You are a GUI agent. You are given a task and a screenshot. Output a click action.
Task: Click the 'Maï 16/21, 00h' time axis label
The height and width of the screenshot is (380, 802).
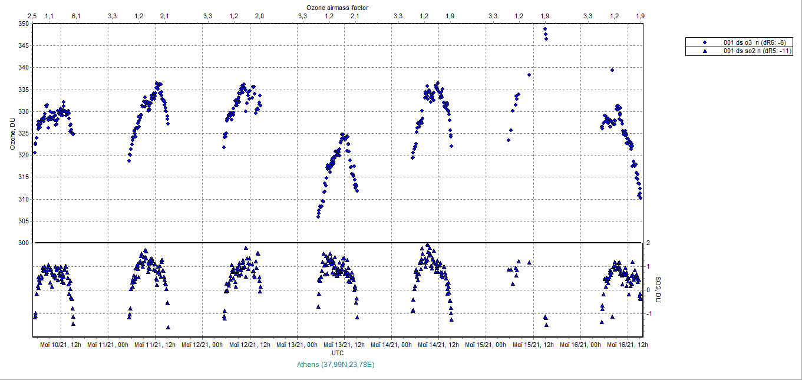[x=580, y=345]
